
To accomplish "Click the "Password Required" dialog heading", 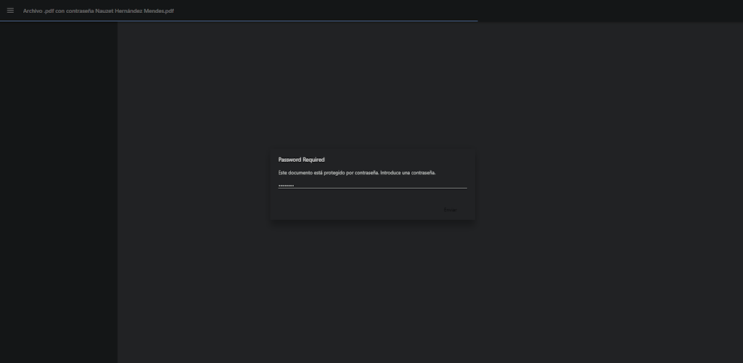I will pos(301,160).
